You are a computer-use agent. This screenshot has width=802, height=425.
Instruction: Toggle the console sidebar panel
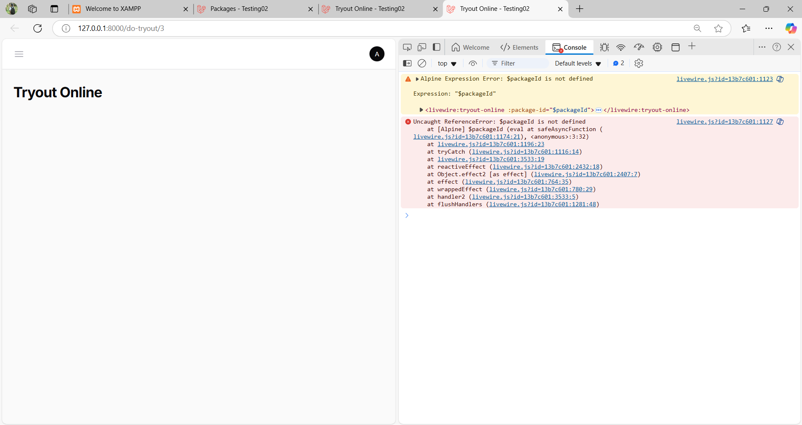coord(407,63)
